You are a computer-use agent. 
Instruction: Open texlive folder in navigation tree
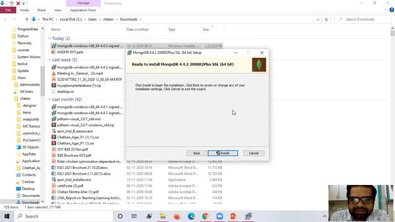[22, 64]
